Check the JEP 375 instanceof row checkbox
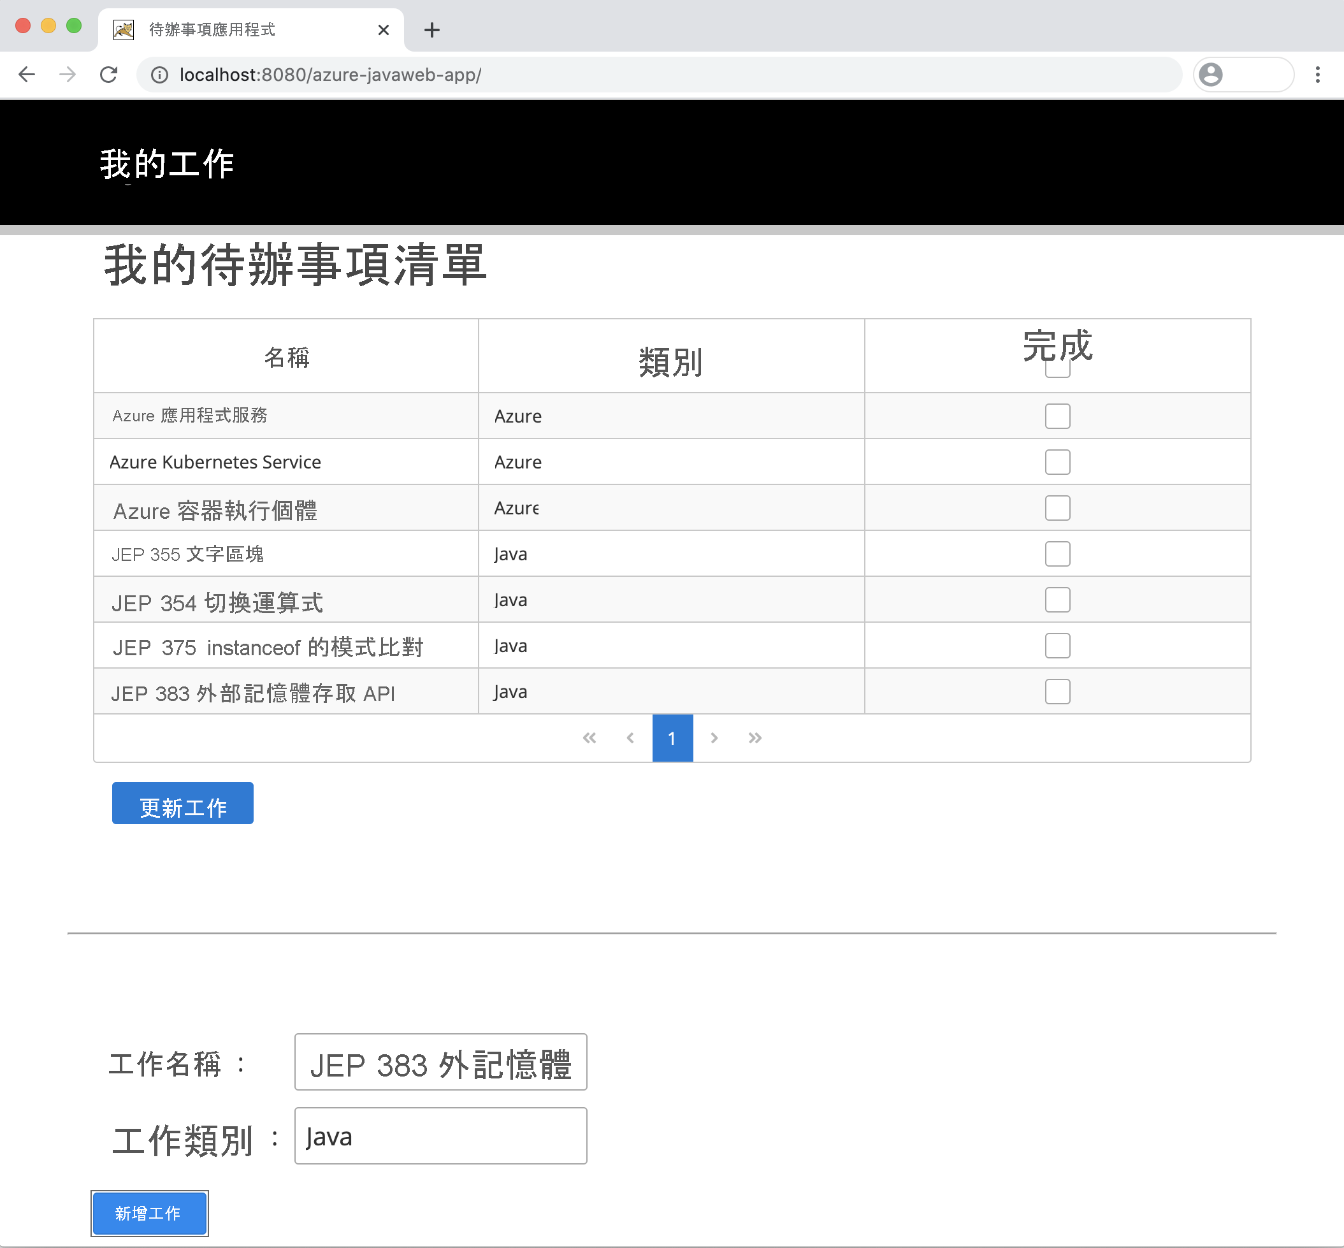1344x1248 pixels. pos(1057,646)
